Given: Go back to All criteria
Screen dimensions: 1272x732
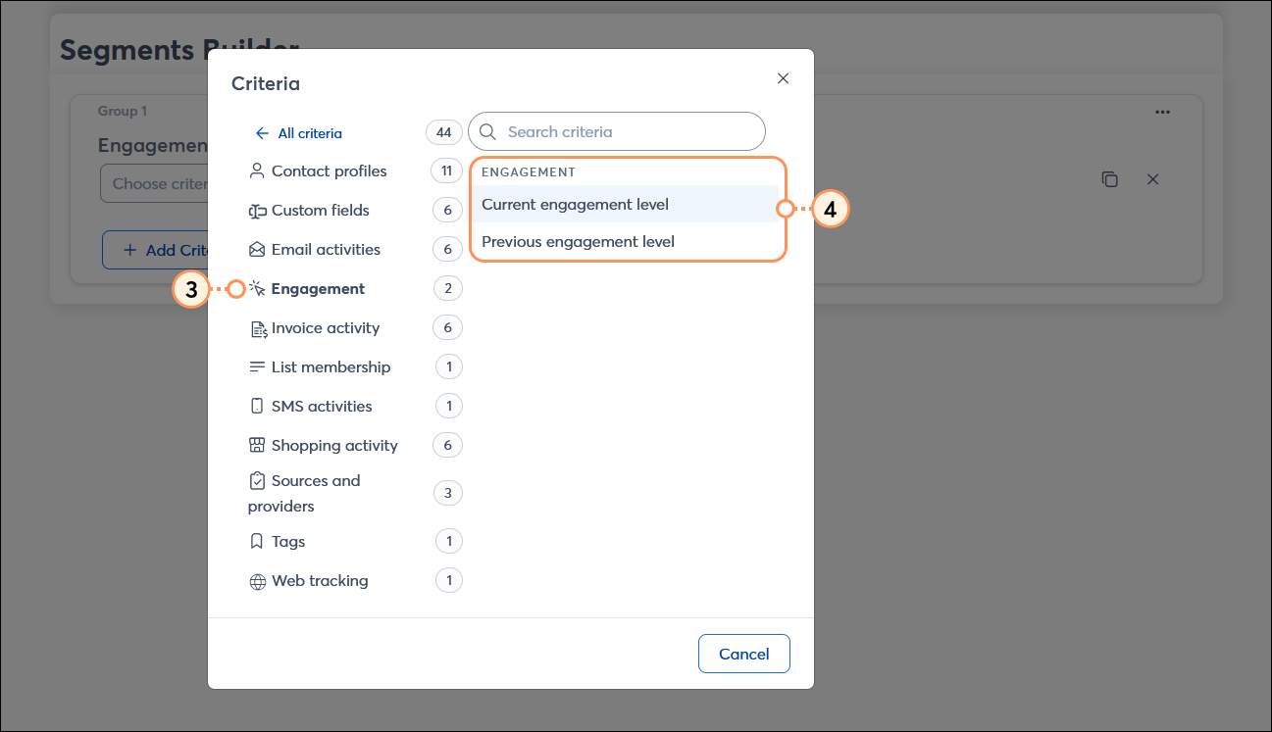Looking at the screenshot, I should (299, 133).
